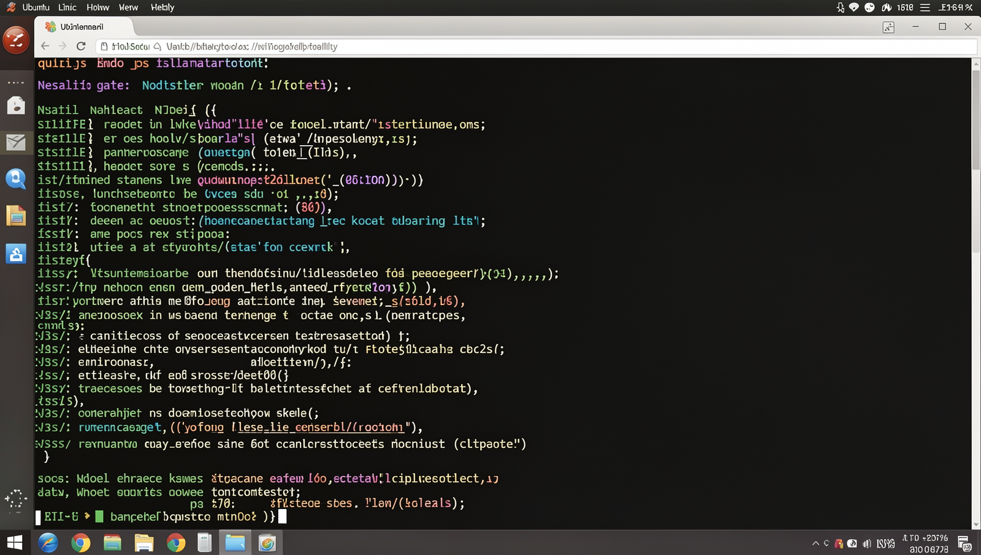Click the hamburger menu icon in the top bar

tap(925, 7)
